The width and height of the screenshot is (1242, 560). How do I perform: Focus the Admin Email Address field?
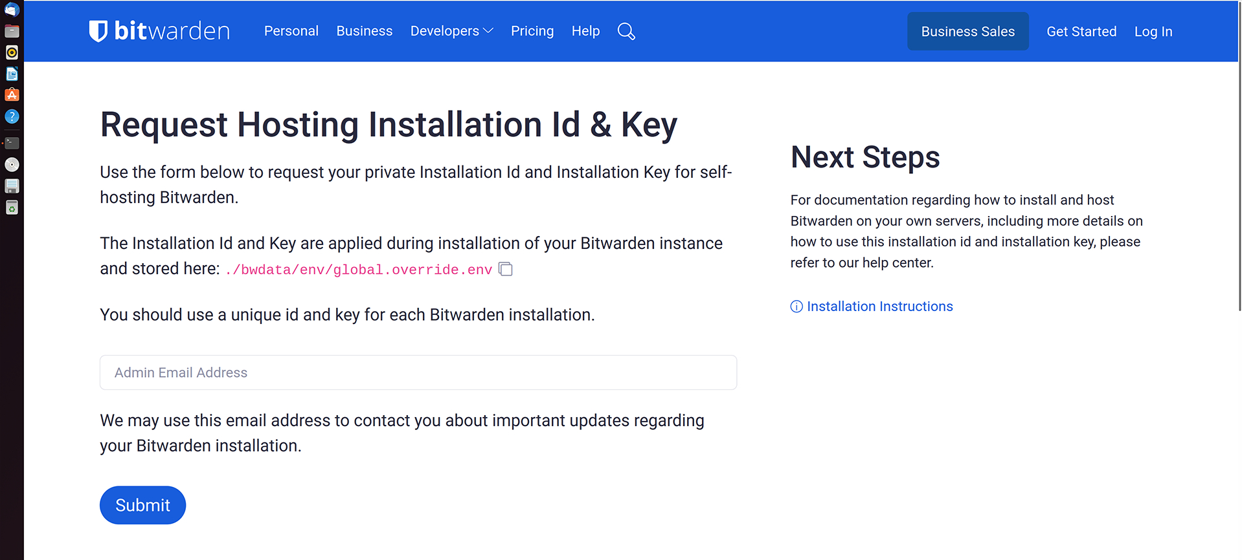click(x=418, y=372)
